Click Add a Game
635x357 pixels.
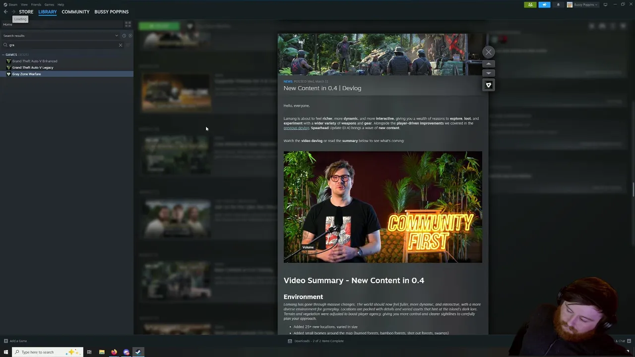point(15,341)
